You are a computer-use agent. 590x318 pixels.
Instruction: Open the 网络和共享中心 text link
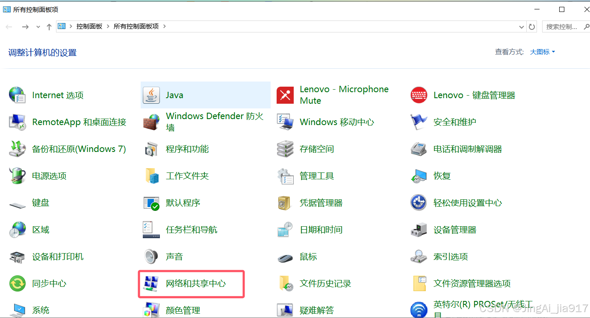[196, 283]
